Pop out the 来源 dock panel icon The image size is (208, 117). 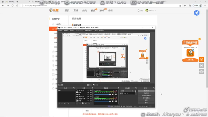click(x=92, y=88)
